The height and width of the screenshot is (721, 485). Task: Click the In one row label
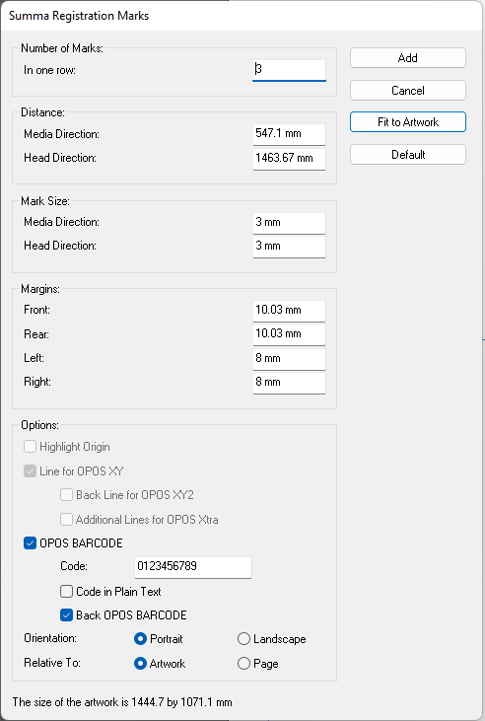(x=49, y=70)
